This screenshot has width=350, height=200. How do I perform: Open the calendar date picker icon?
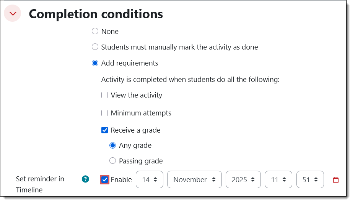(x=336, y=180)
